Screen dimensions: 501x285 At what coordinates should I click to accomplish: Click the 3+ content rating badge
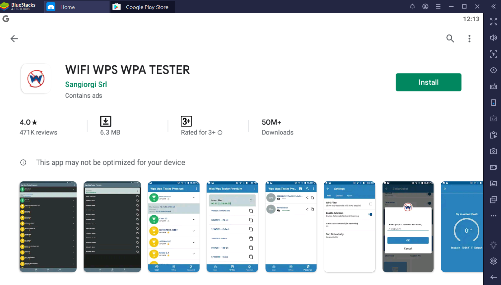click(x=186, y=121)
